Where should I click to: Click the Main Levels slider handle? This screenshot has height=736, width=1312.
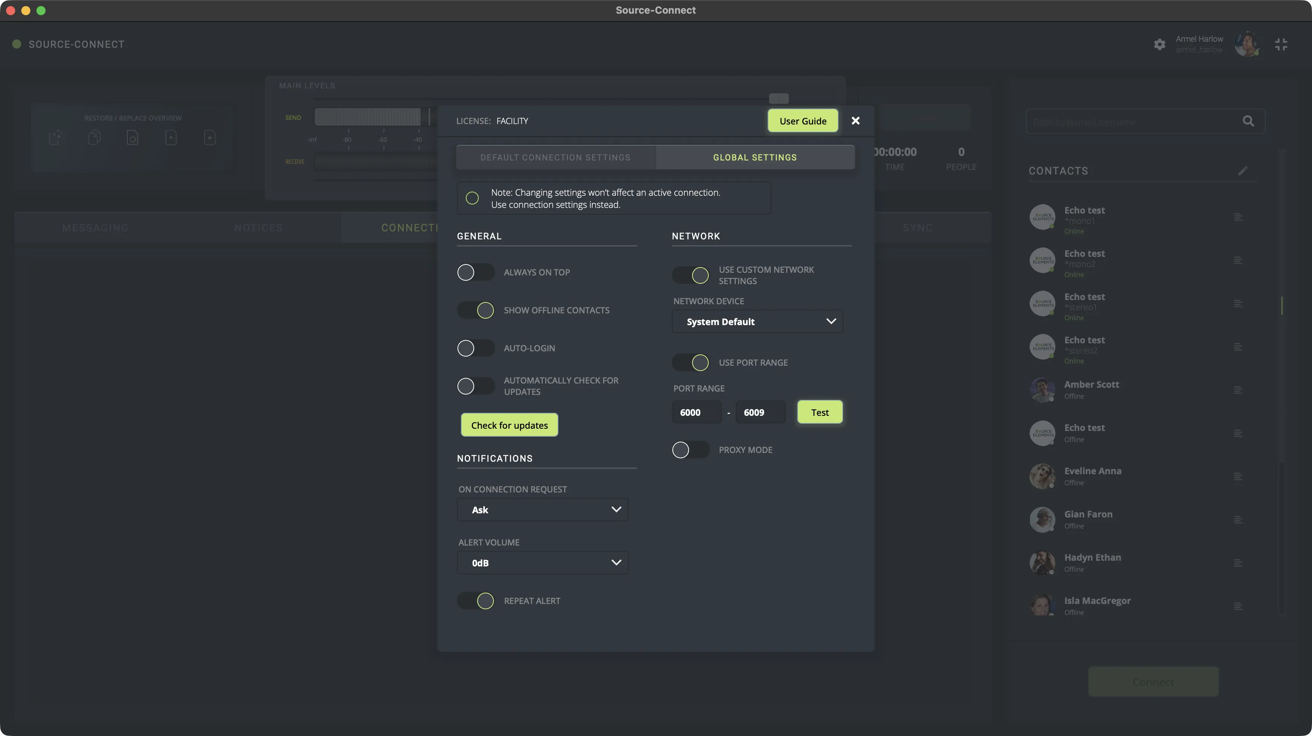coord(779,98)
